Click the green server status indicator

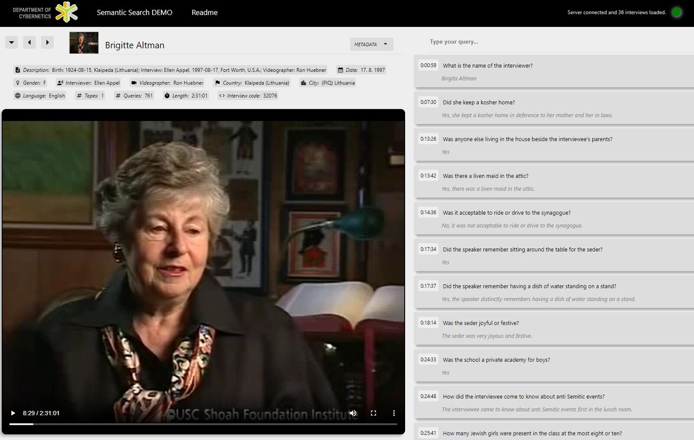[676, 13]
